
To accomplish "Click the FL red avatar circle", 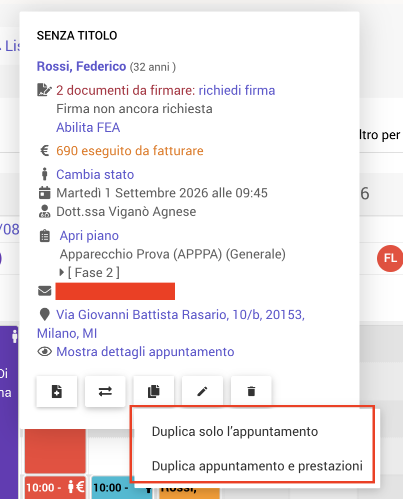I will (x=390, y=258).
